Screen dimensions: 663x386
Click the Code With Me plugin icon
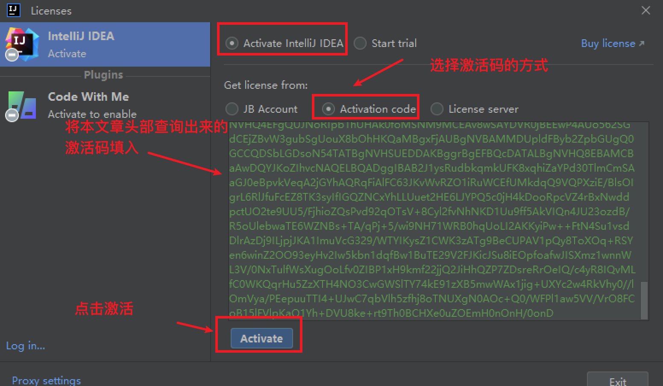pos(21,105)
